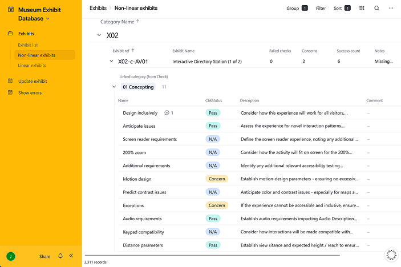Click the Exhibit Name column header
This screenshot has height=267, width=401.
tap(183, 51)
